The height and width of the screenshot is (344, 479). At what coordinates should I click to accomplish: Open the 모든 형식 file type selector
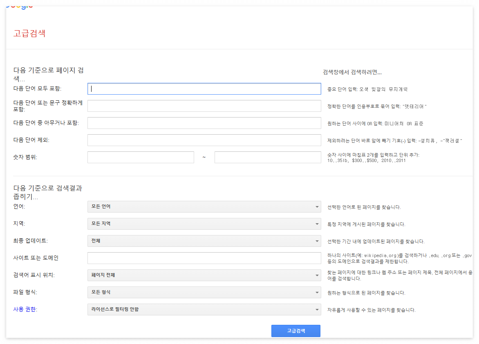point(204,293)
